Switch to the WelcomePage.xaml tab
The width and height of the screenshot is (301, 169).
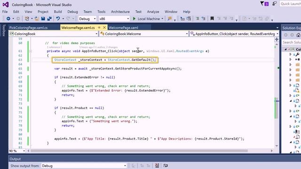point(123,28)
